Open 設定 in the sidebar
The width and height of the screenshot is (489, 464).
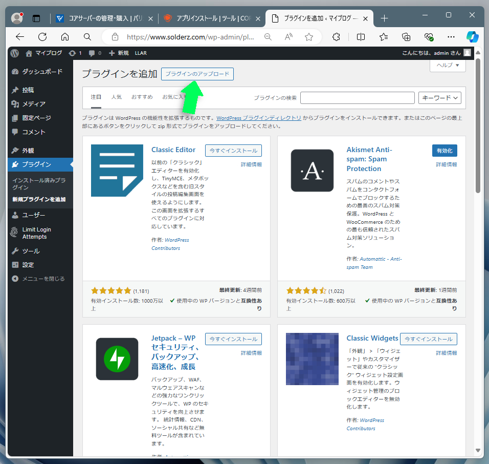[40, 265]
